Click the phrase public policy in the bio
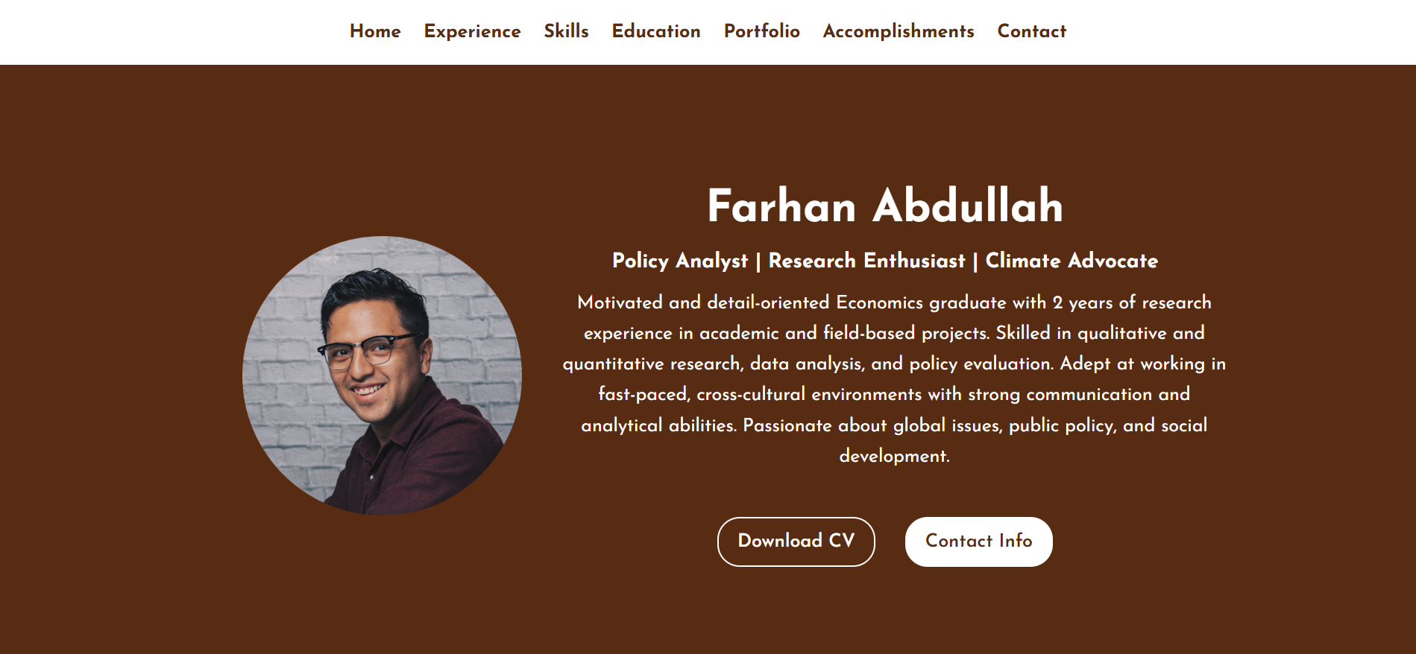The width and height of the screenshot is (1416, 654). tap(1063, 425)
